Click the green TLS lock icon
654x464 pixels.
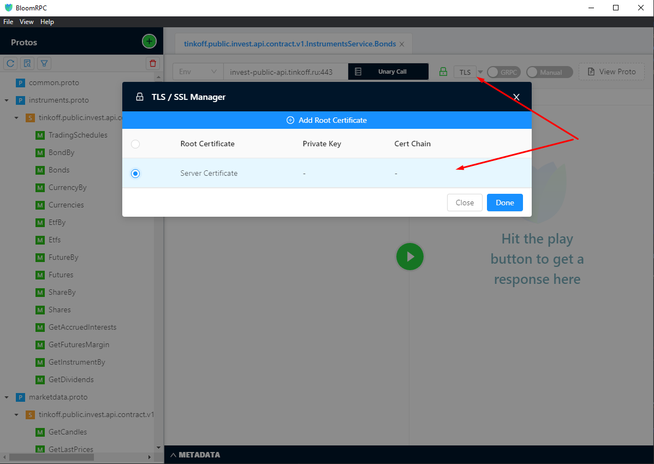tap(443, 72)
